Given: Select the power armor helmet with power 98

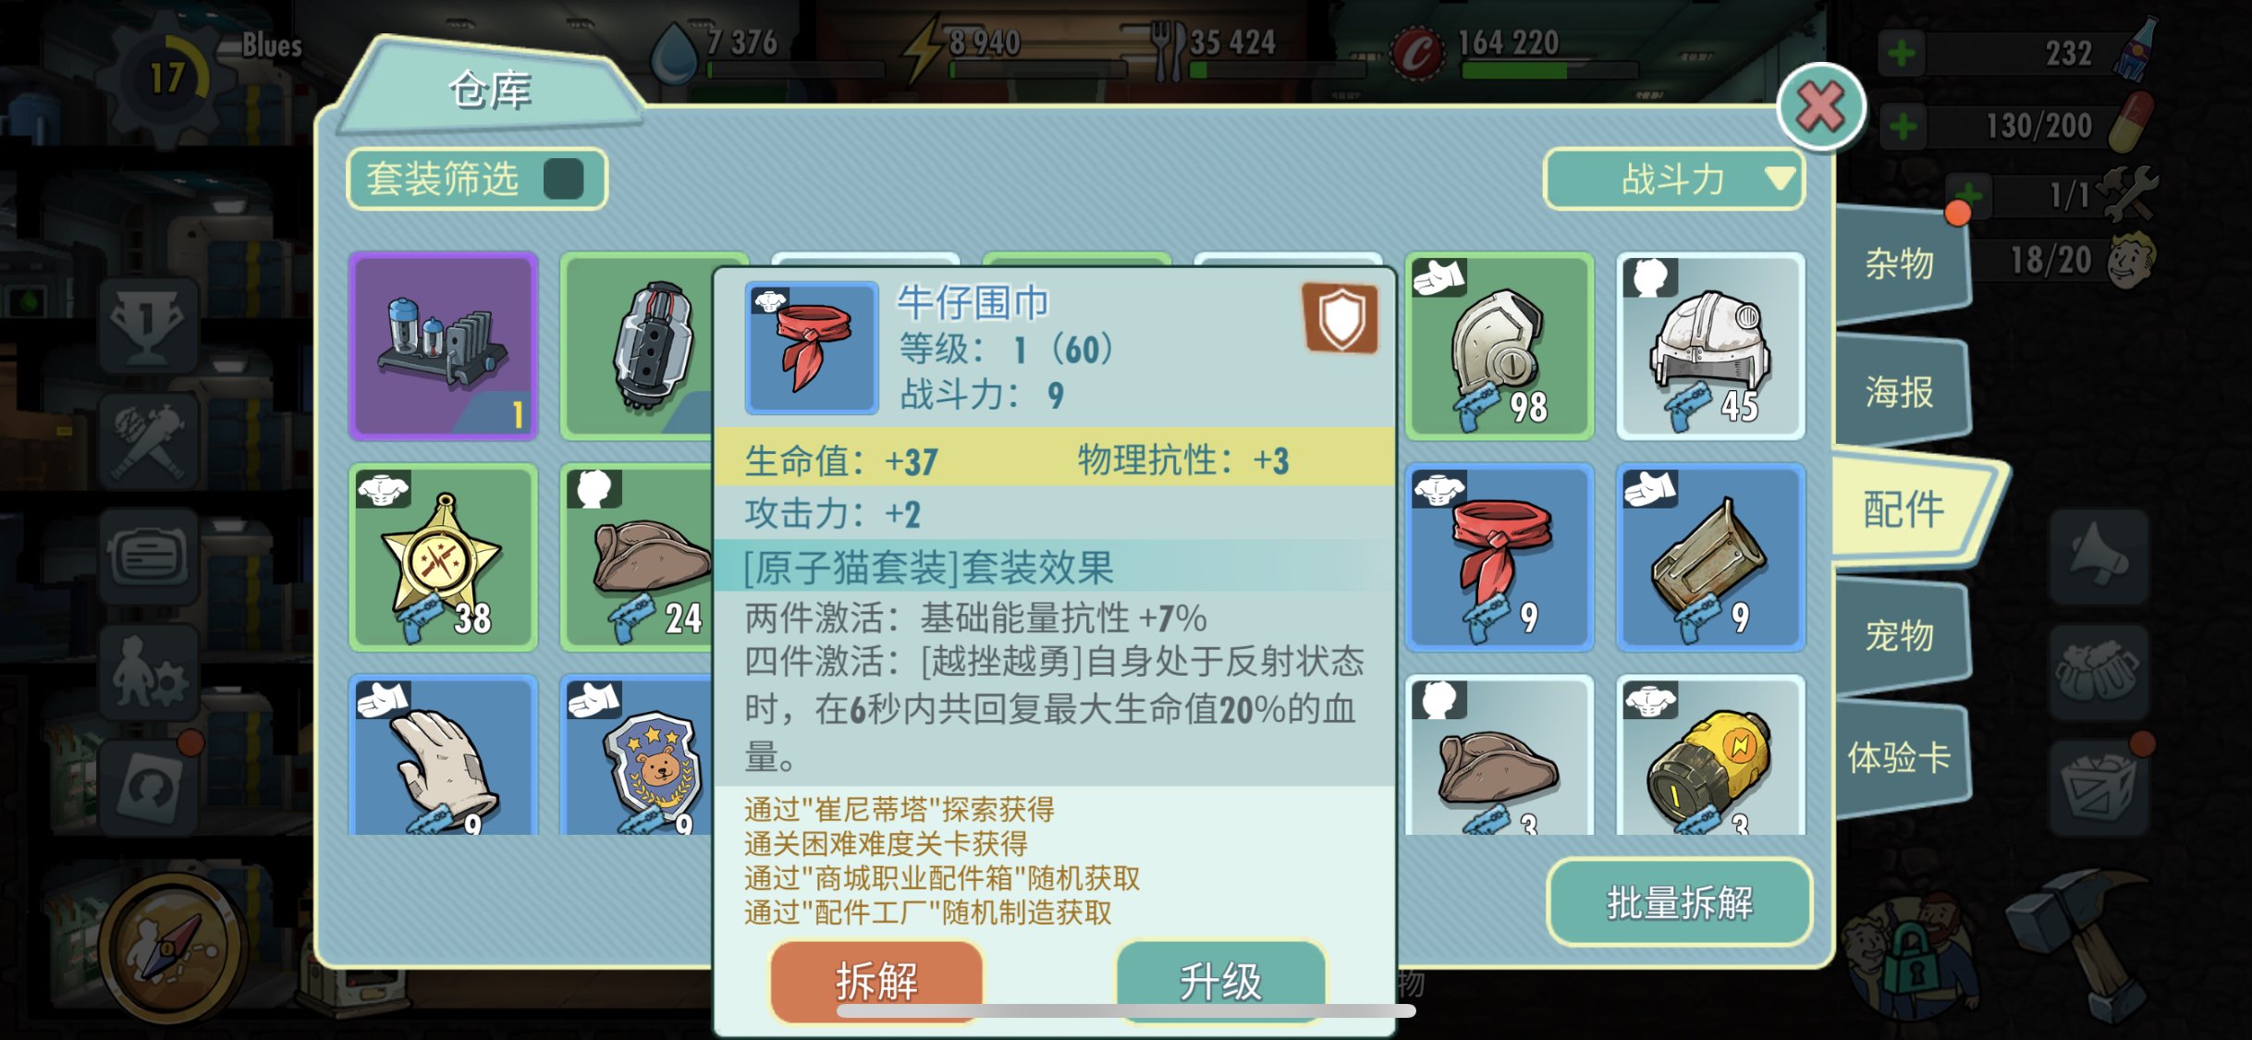Looking at the screenshot, I should click(x=1499, y=346).
